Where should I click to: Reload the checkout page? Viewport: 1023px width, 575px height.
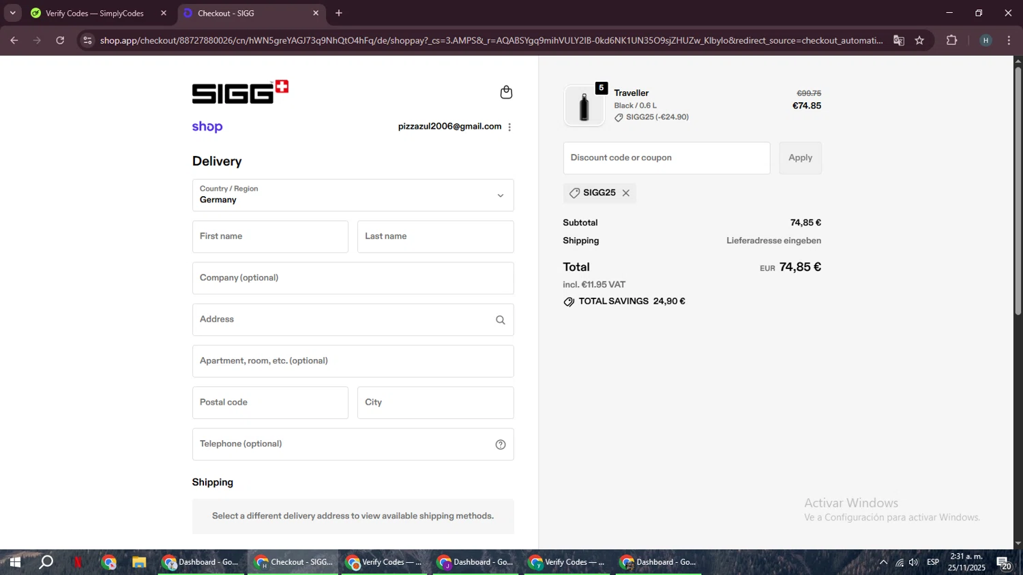[x=60, y=40]
